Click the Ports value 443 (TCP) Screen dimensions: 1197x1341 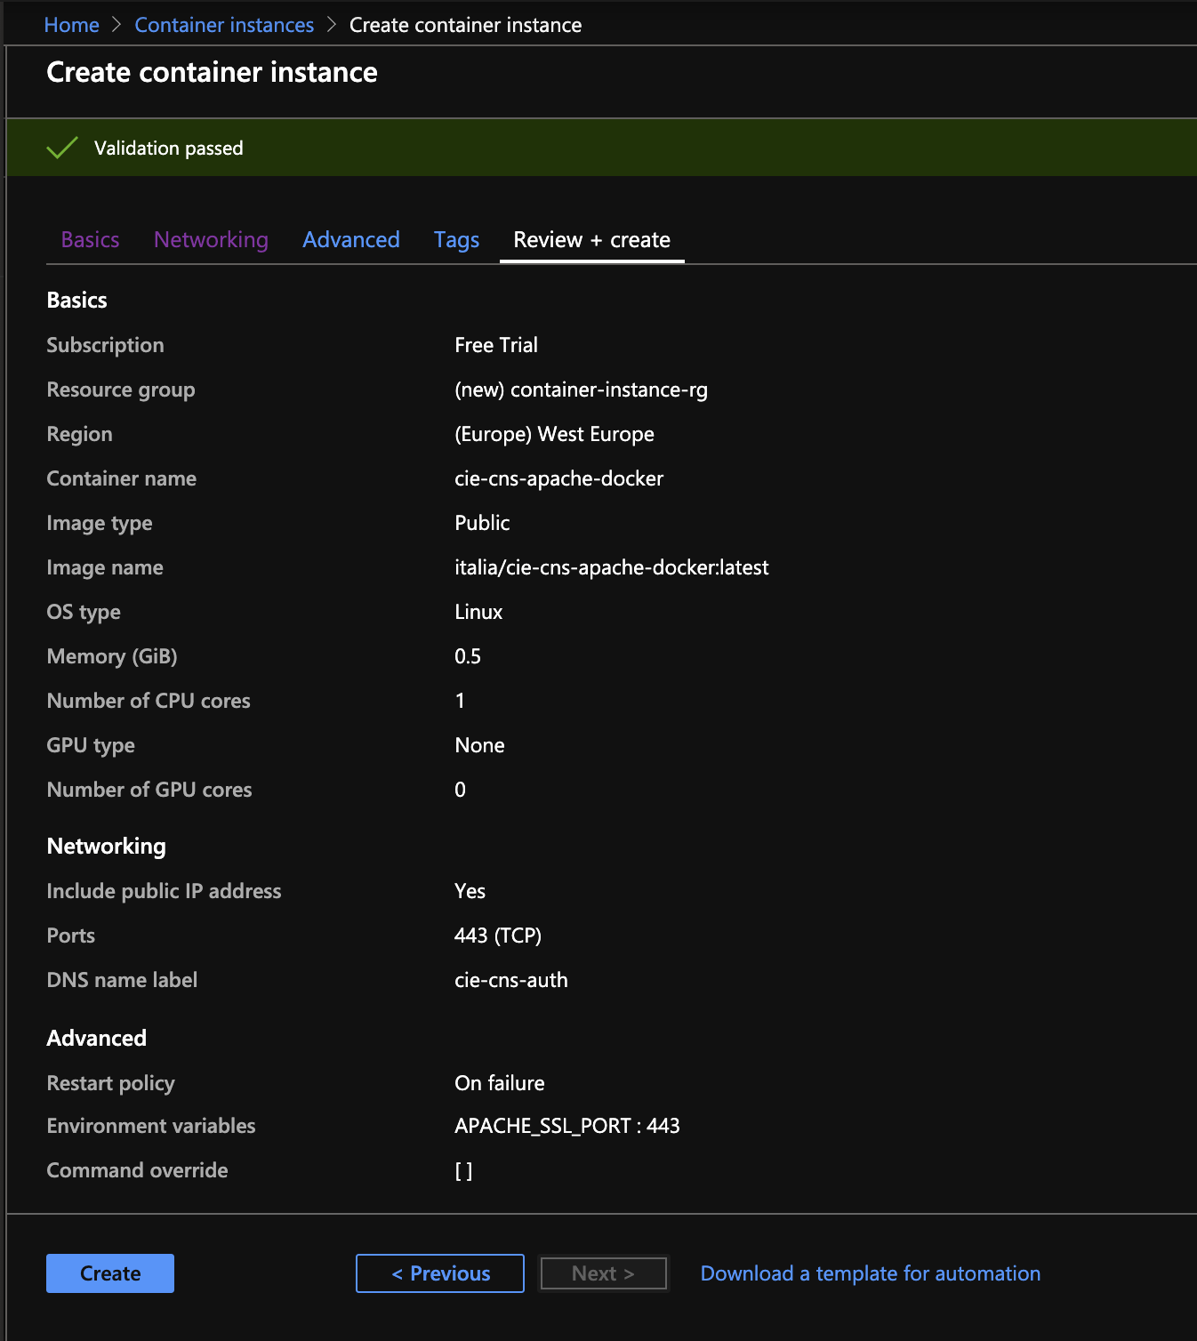tap(498, 935)
